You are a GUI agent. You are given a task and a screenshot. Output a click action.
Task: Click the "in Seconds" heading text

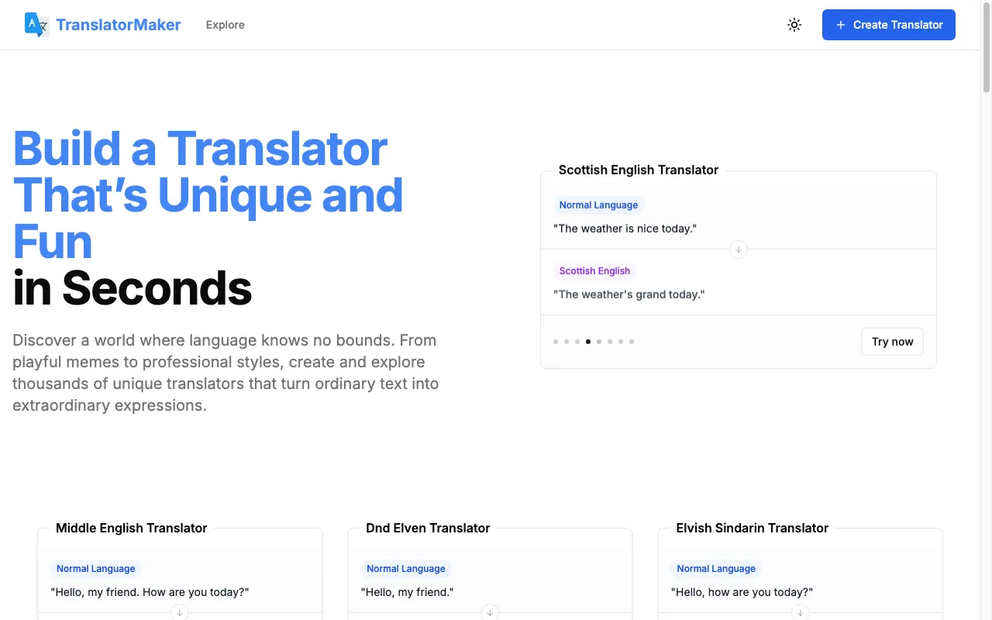[133, 288]
